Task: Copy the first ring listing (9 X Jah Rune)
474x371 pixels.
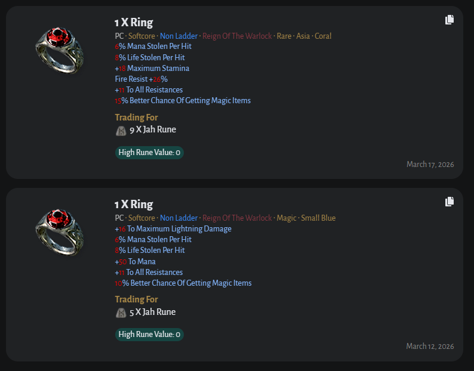Action: click(x=450, y=20)
